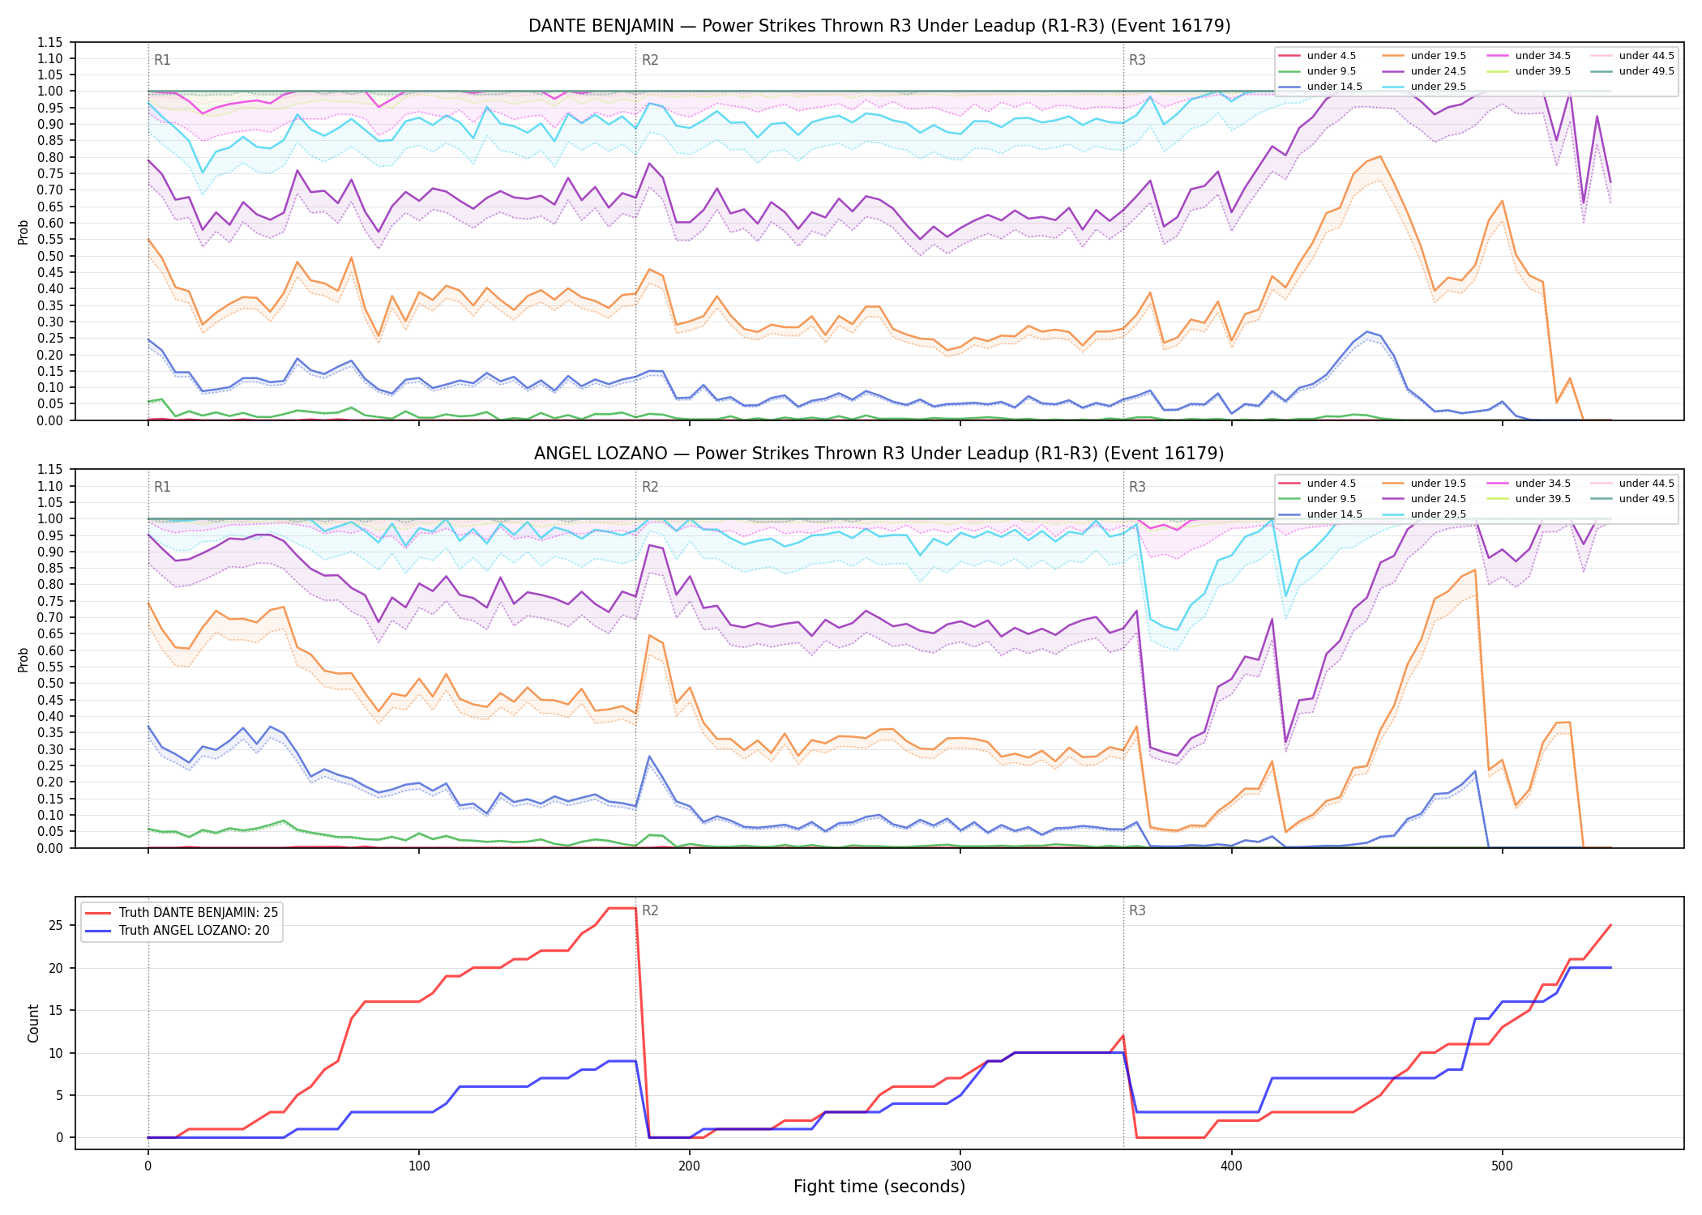This screenshot has height=1215, width=1702.
Task: Click x-axis tick label 100
Action: click(x=419, y=1166)
